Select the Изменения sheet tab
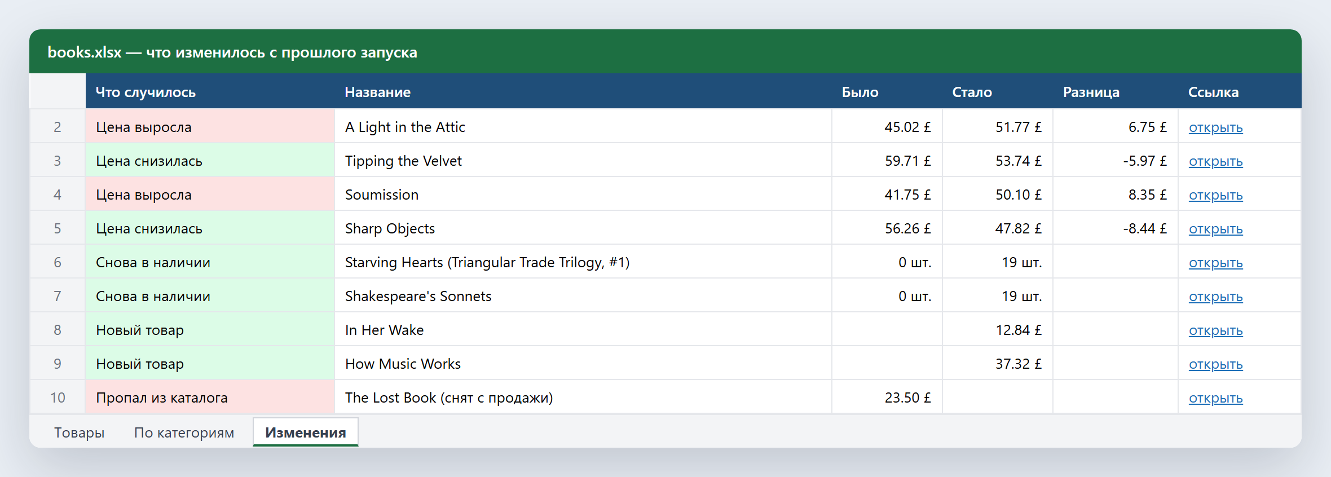The image size is (1331, 477). [x=306, y=432]
